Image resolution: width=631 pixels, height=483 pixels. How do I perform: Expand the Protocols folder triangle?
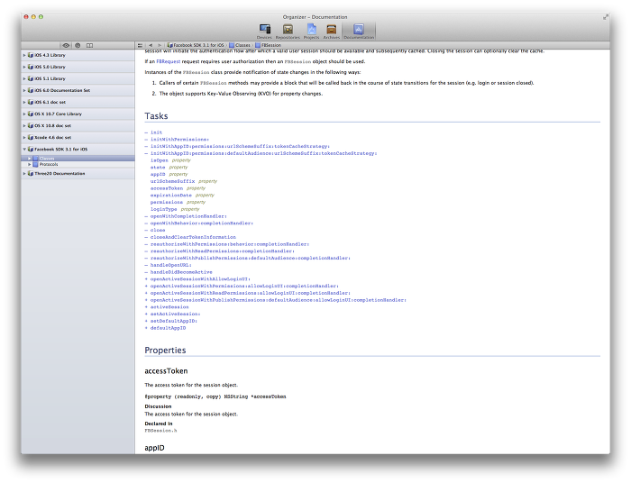coord(30,165)
